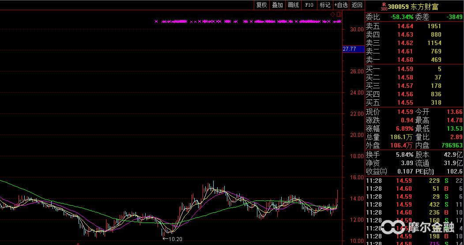Image resolution: width=464 pixels, height=245 pixels.
Task: Click the 股本 value 42.9亿
Action: click(x=453, y=155)
